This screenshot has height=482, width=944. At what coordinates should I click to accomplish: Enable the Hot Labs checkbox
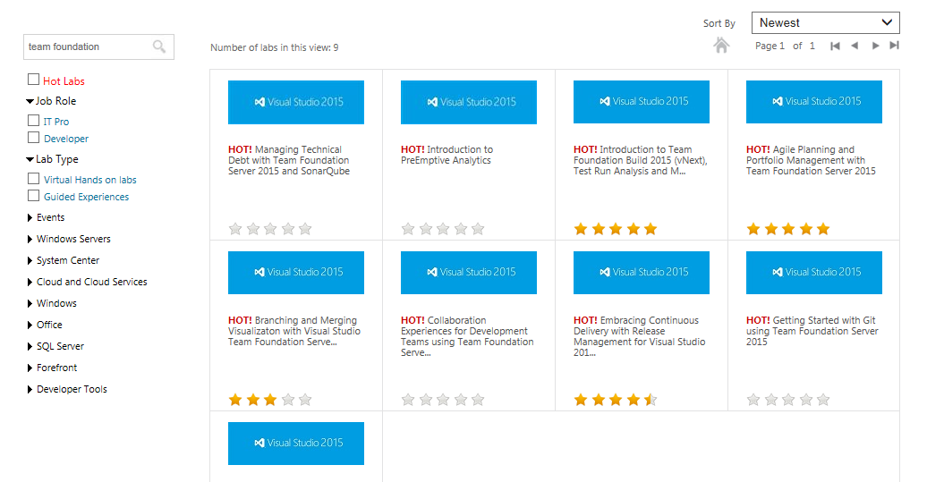click(34, 80)
